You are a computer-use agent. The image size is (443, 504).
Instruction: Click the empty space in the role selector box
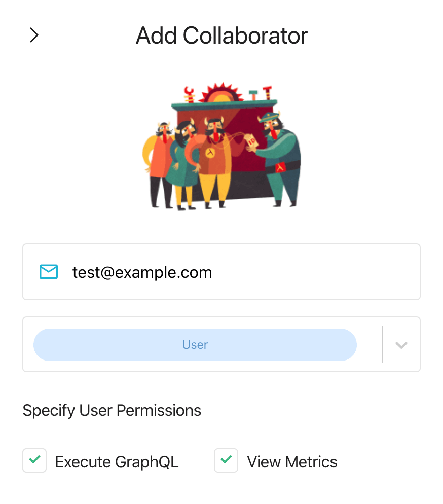point(370,345)
